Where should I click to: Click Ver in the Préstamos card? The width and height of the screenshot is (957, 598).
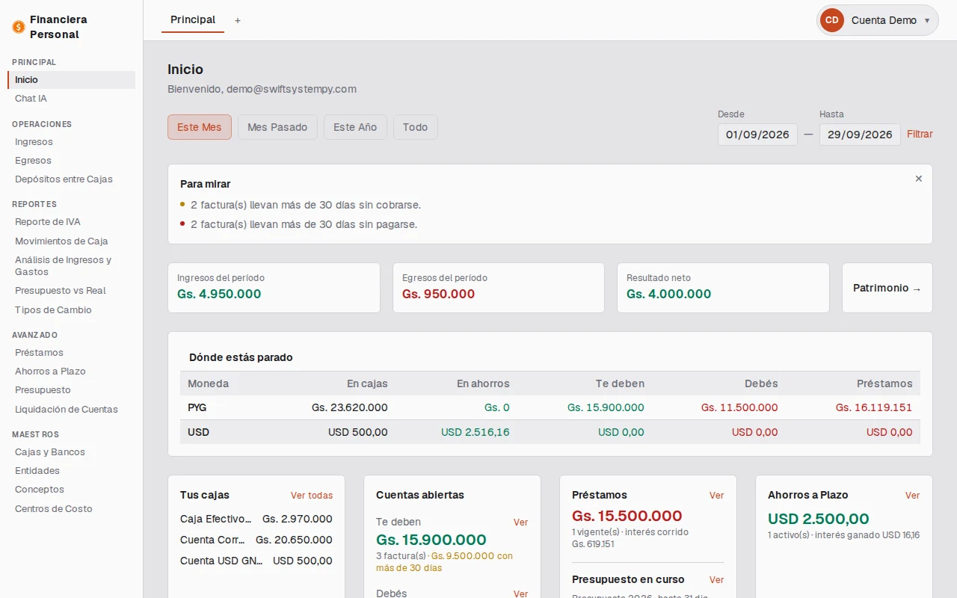[717, 496]
